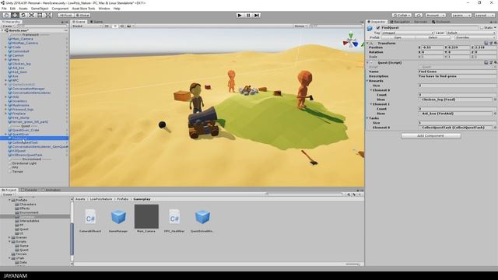Viewport: 498px width, 280px height.
Task: Click the Position X value field
Action: point(433,47)
